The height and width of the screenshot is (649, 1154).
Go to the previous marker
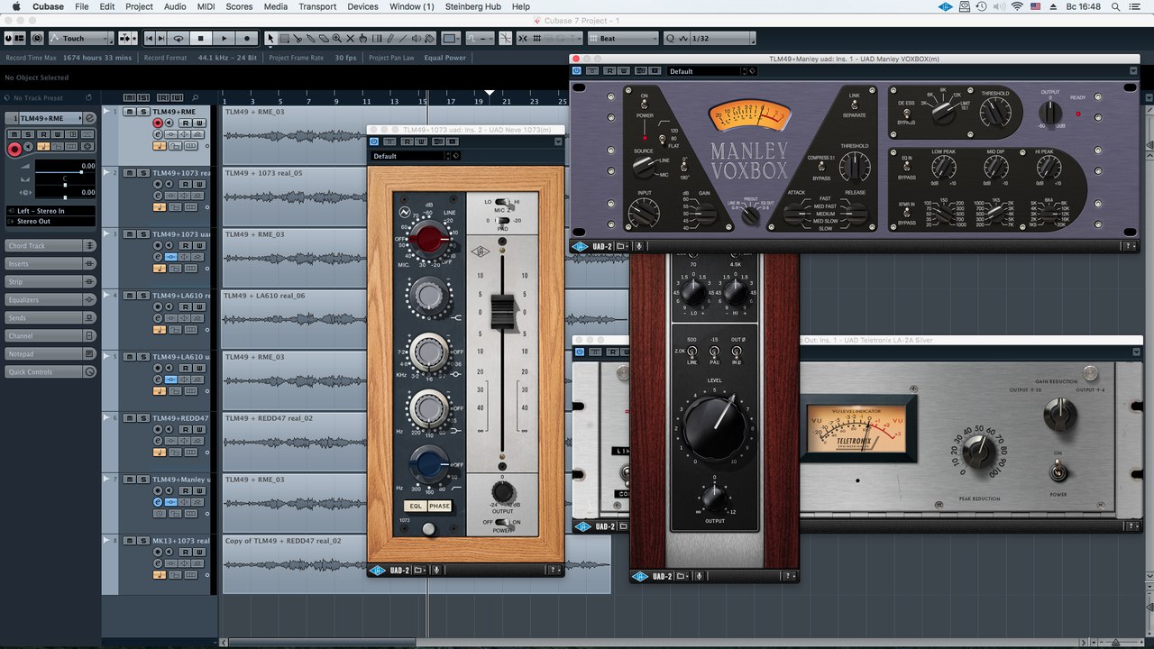pyautogui.click(x=150, y=39)
